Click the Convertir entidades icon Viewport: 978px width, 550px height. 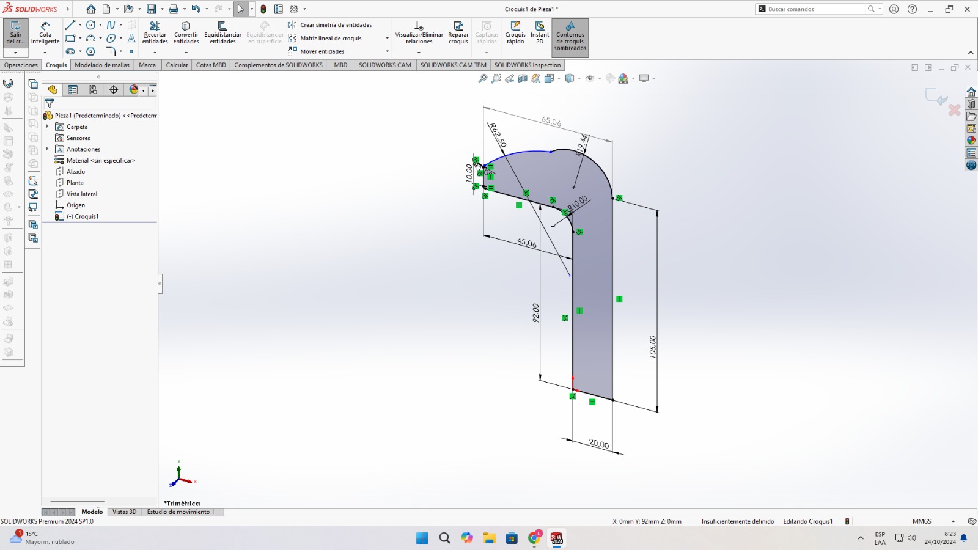point(186,33)
